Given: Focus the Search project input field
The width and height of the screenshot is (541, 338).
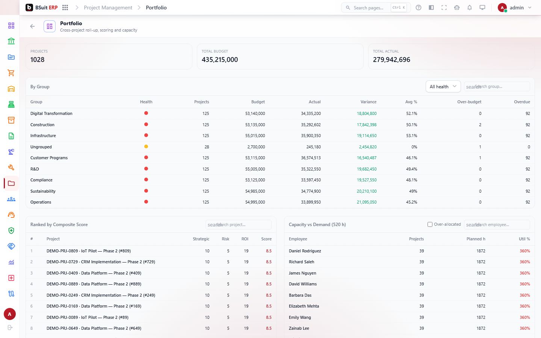Looking at the screenshot, I should (239, 225).
